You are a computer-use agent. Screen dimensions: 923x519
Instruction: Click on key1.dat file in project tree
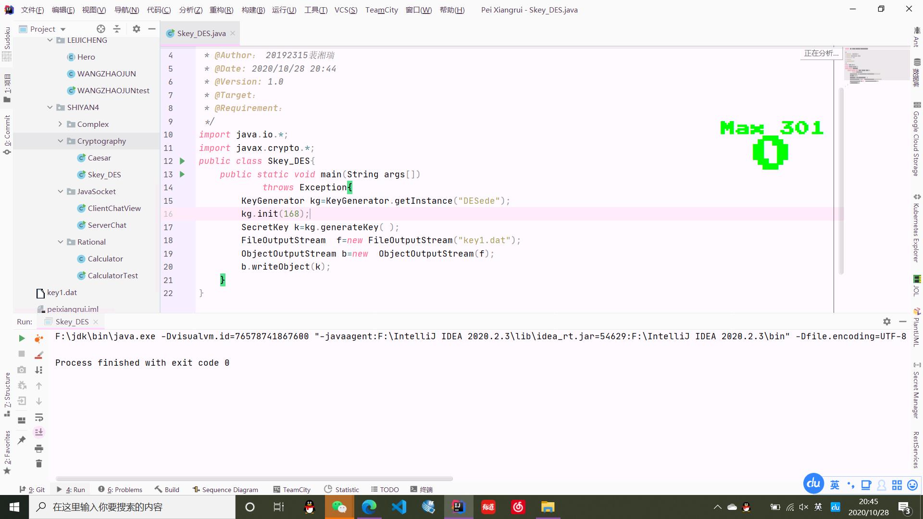tap(62, 292)
